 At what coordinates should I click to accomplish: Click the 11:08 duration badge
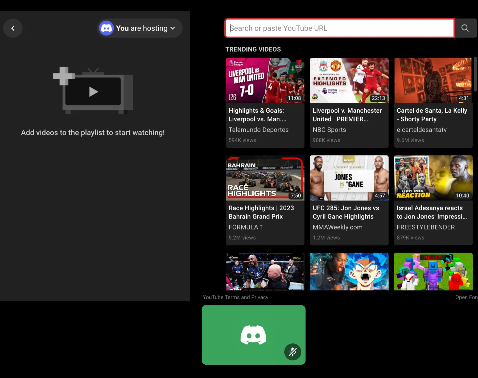click(x=294, y=98)
